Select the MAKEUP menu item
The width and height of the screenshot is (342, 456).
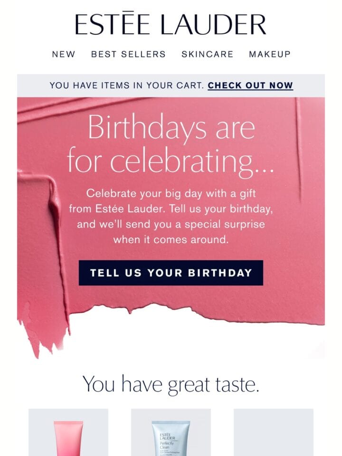(270, 54)
